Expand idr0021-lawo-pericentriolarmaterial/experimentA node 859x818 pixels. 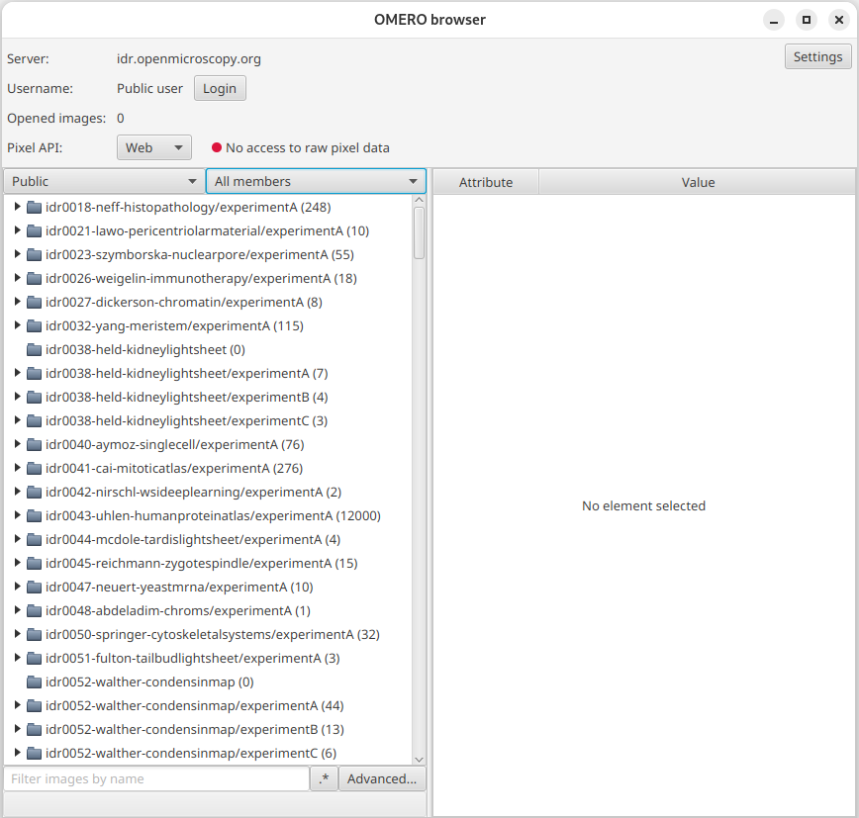[17, 230]
